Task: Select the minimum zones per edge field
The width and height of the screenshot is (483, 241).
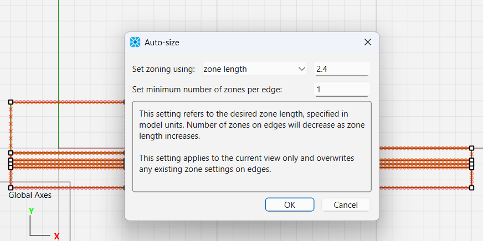Action: point(342,90)
